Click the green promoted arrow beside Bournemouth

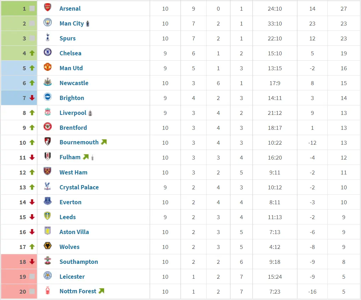104,142
